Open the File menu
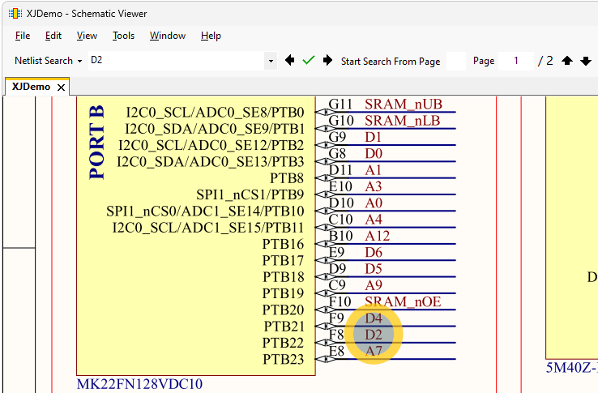This screenshot has height=393, width=598. (x=23, y=36)
